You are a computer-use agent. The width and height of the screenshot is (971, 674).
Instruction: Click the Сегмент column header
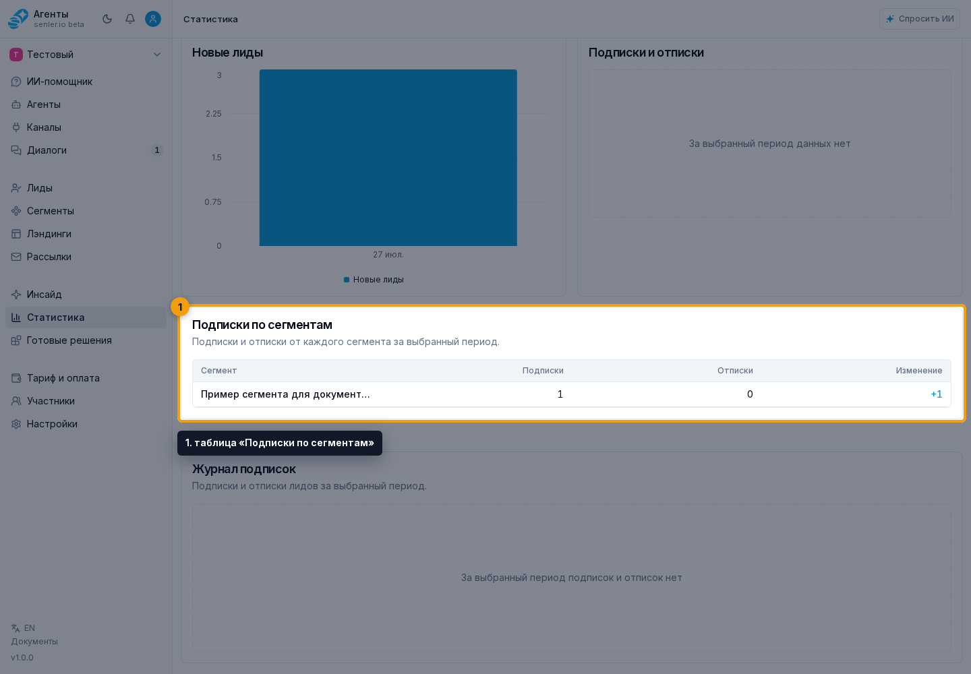(218, 371)
